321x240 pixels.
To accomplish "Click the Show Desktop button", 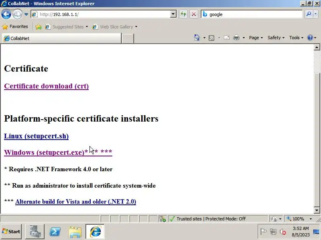I will [317, 232].
